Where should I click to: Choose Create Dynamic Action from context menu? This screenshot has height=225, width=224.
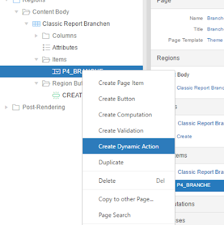pyautogui.click(x=129, y=146)
